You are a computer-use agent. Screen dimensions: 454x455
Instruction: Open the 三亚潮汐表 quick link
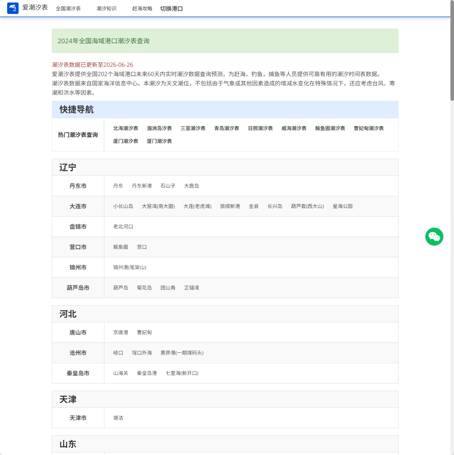point(193,128)
